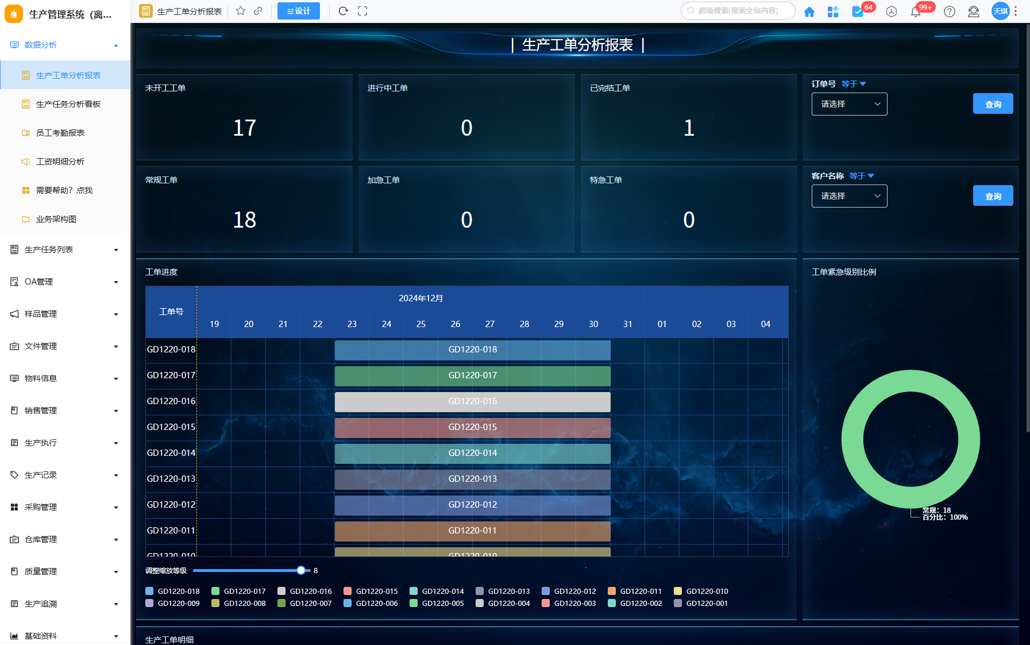This screenshot has width=1030, height=645.
Task: Open 生产任务分析看板 in sidebar
Action: coord(68,104)
